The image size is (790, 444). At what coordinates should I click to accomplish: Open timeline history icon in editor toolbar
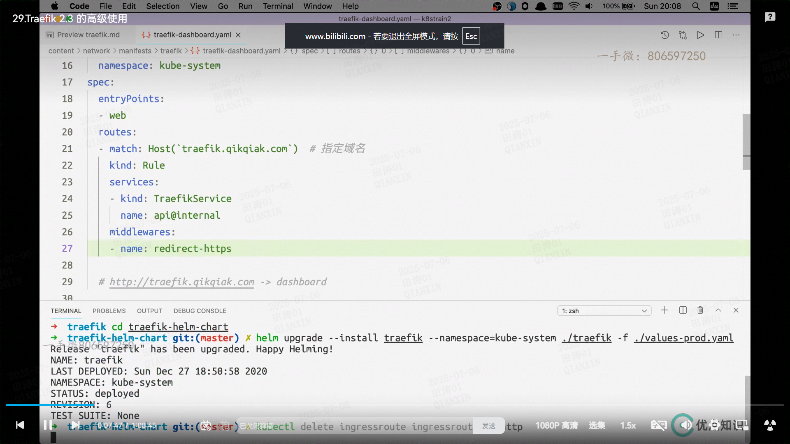665,35
